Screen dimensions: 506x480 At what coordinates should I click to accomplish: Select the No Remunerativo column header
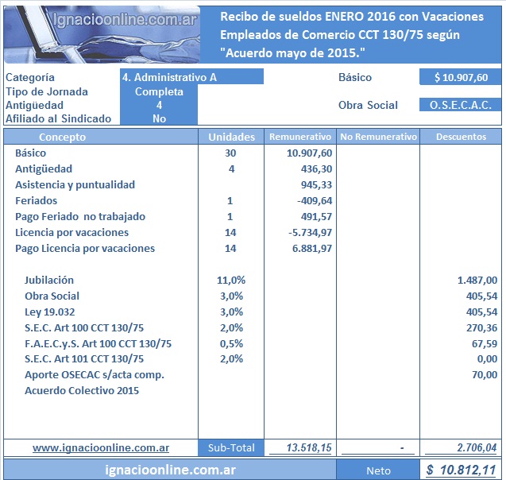click(x=378, y=137)
